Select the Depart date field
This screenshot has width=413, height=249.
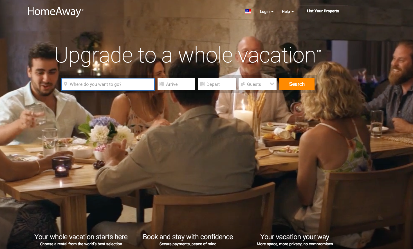[x=217, y=84]
